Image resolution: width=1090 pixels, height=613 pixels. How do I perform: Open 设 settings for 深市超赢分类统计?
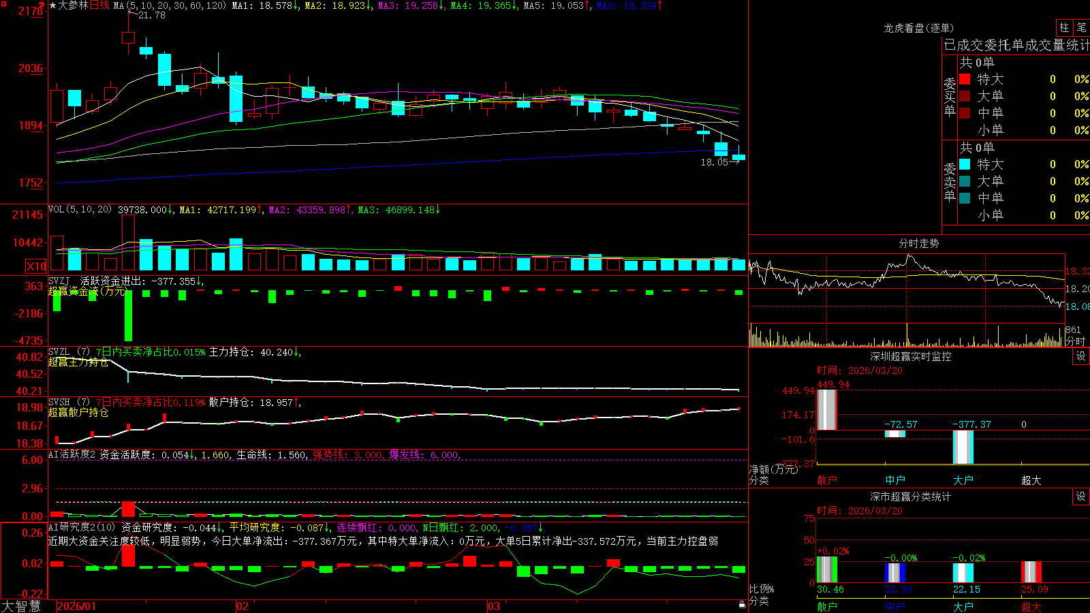pos(1081,497)
